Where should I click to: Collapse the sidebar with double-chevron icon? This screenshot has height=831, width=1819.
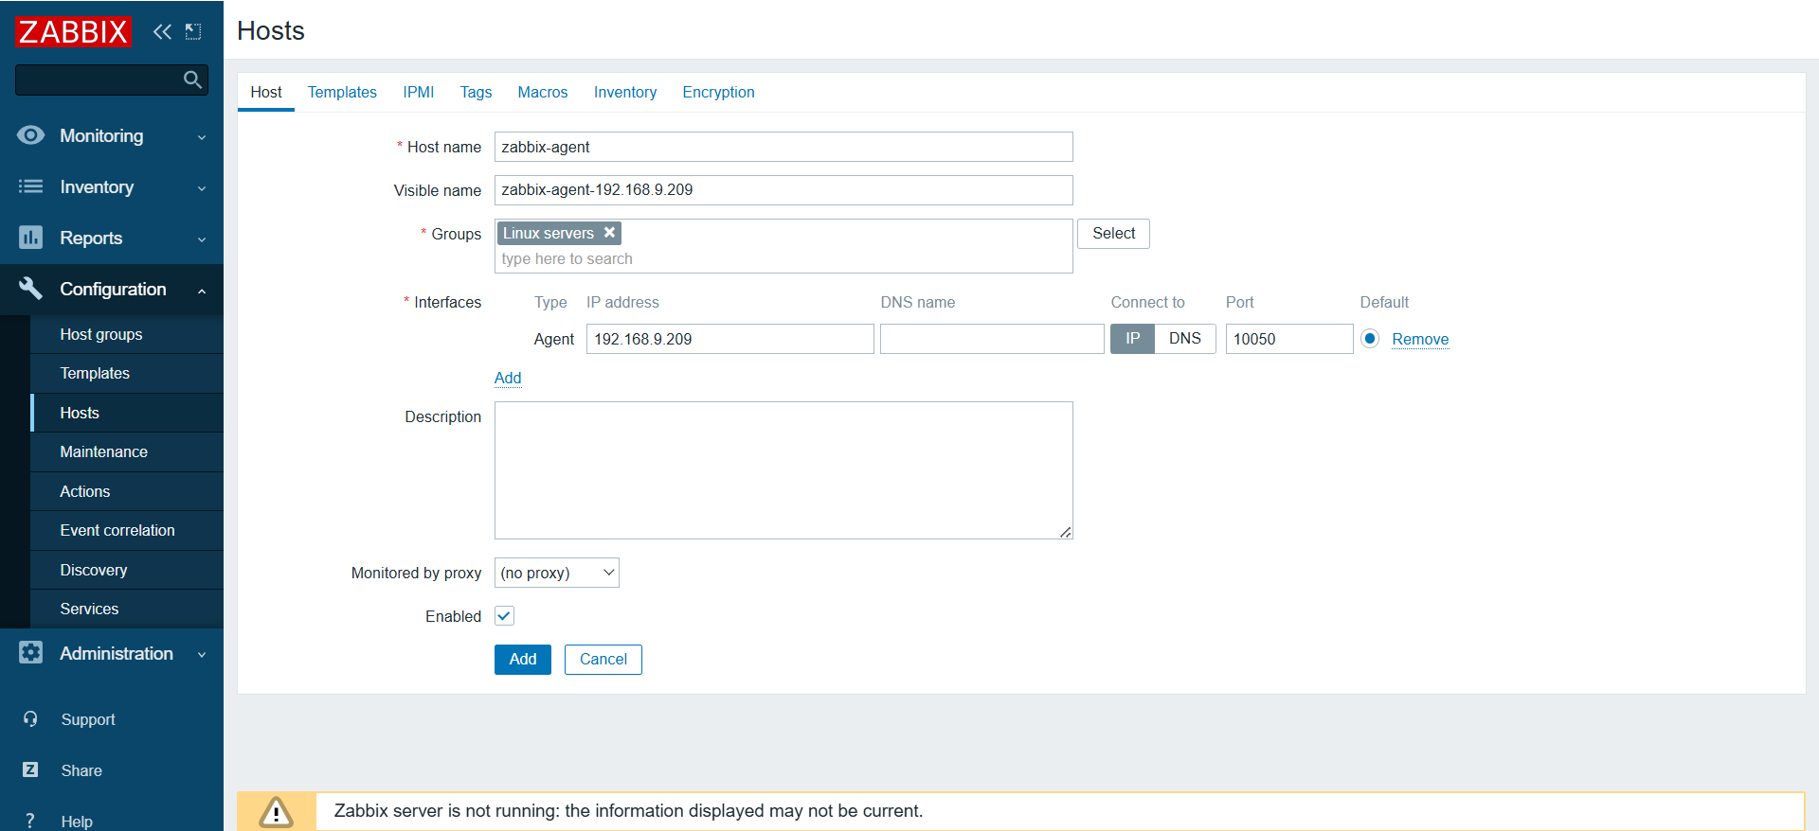(x=162, y=31)
